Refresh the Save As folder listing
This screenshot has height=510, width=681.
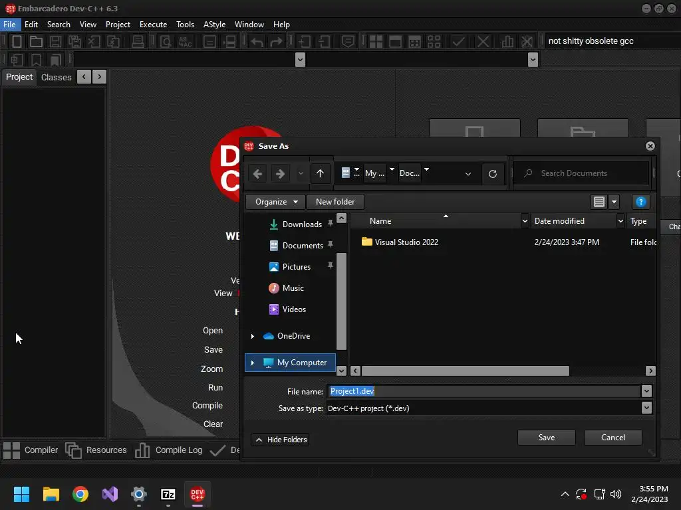[493, 174]
